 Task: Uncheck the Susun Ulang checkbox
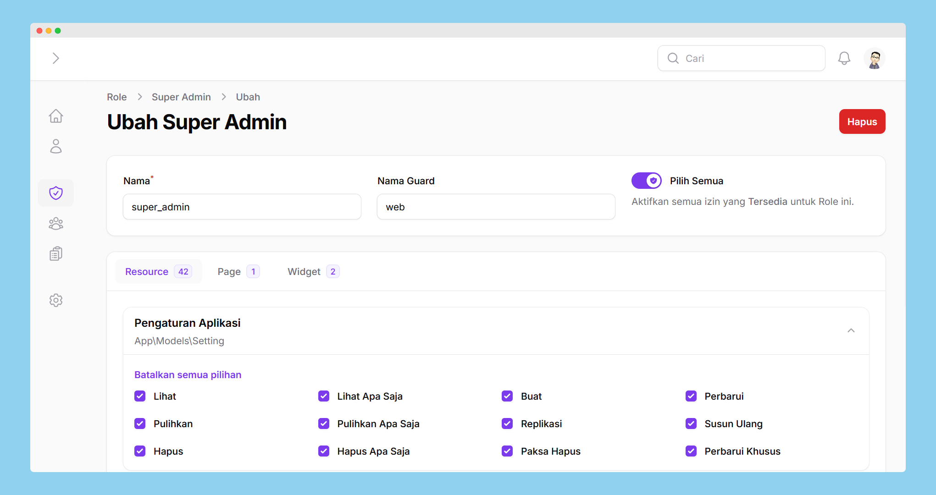tap(691, 423)
